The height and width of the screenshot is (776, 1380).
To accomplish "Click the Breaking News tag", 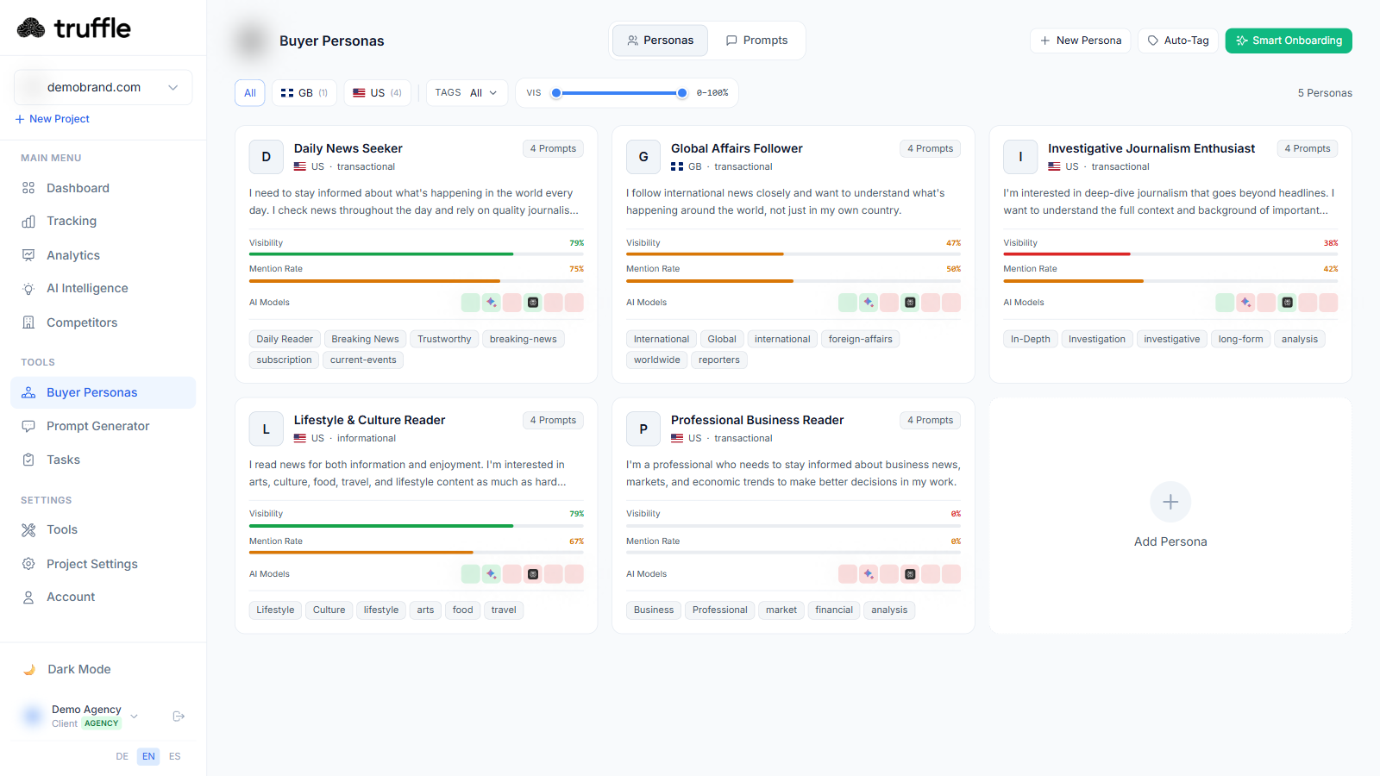I will coord(365,339).
